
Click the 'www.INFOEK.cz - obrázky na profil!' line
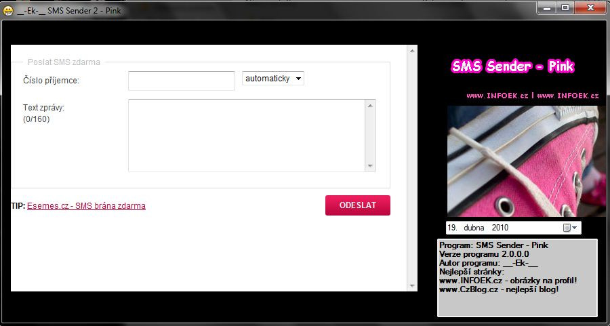(508, 281)
